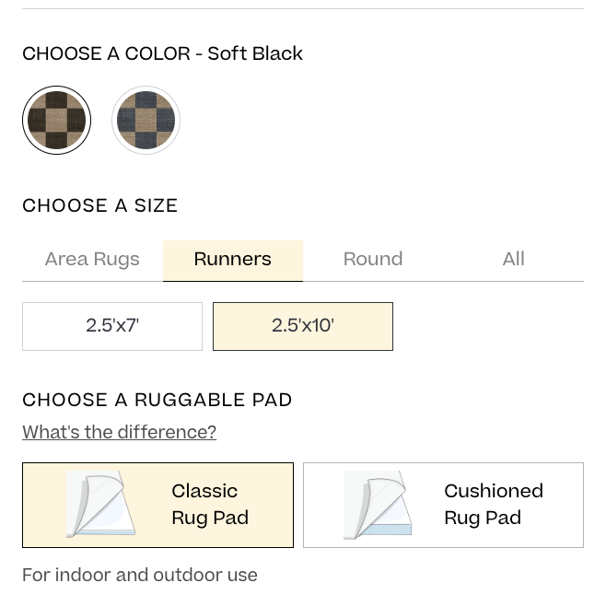
Task: Click the CHOOSE A RUGGABLE PAD heading
Action: 157,400
